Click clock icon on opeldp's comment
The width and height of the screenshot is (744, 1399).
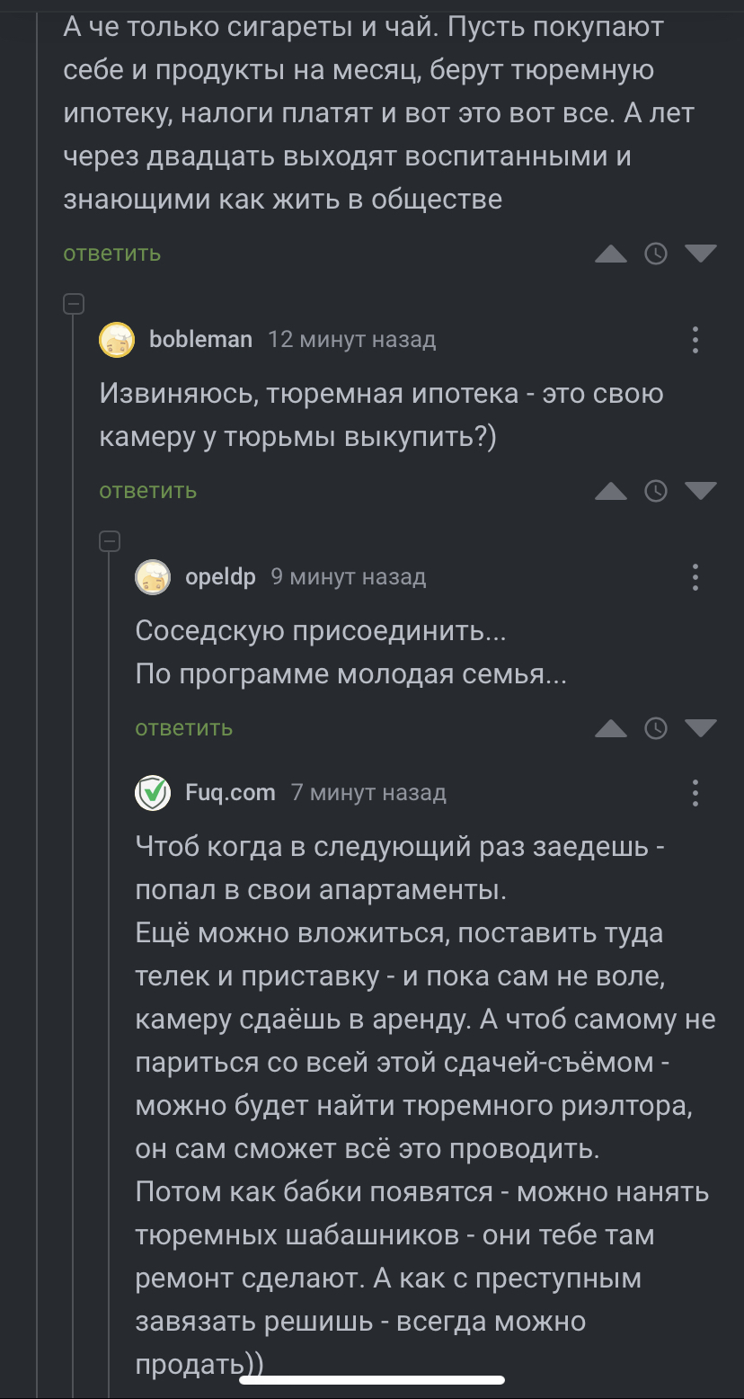pyautogui.click(x=656, y=728)
